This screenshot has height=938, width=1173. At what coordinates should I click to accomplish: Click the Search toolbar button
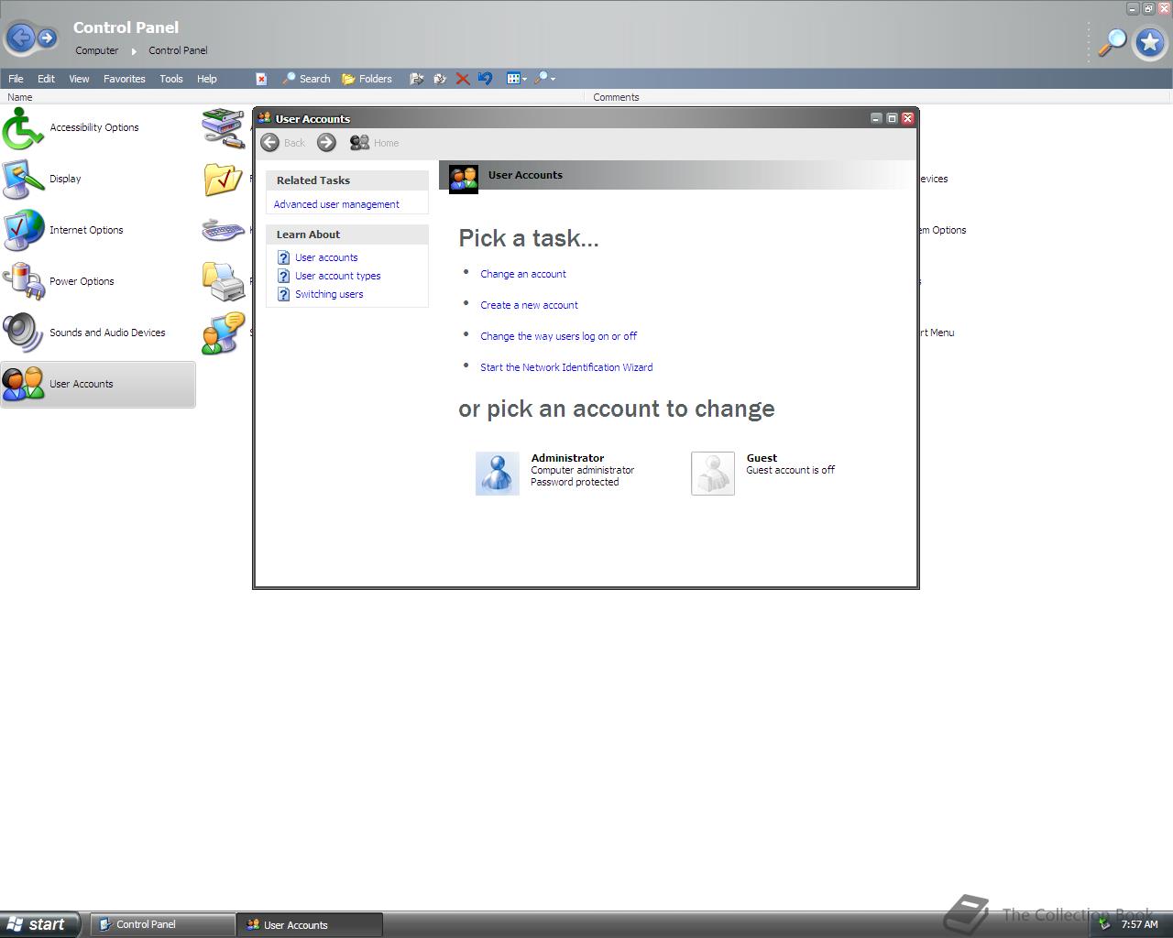(306, 79)
